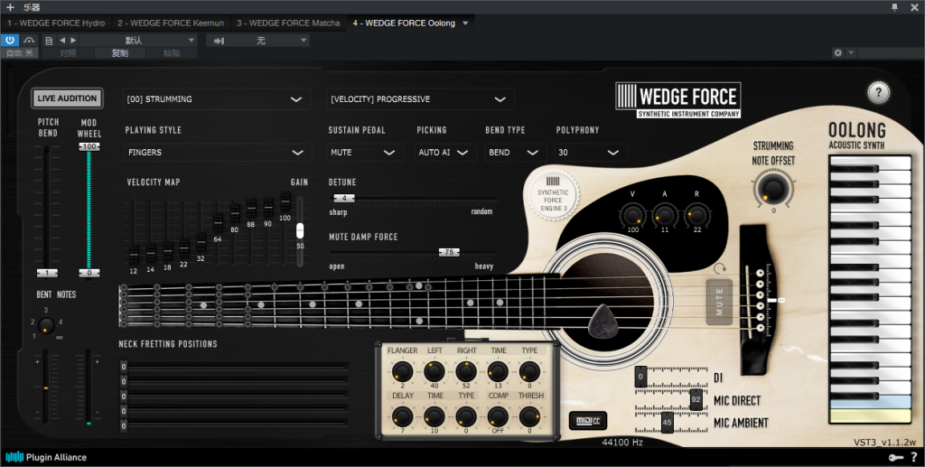This screenshot has width=925, height=467.
Task: Open the settings gear icon
Action: [837, 52]
